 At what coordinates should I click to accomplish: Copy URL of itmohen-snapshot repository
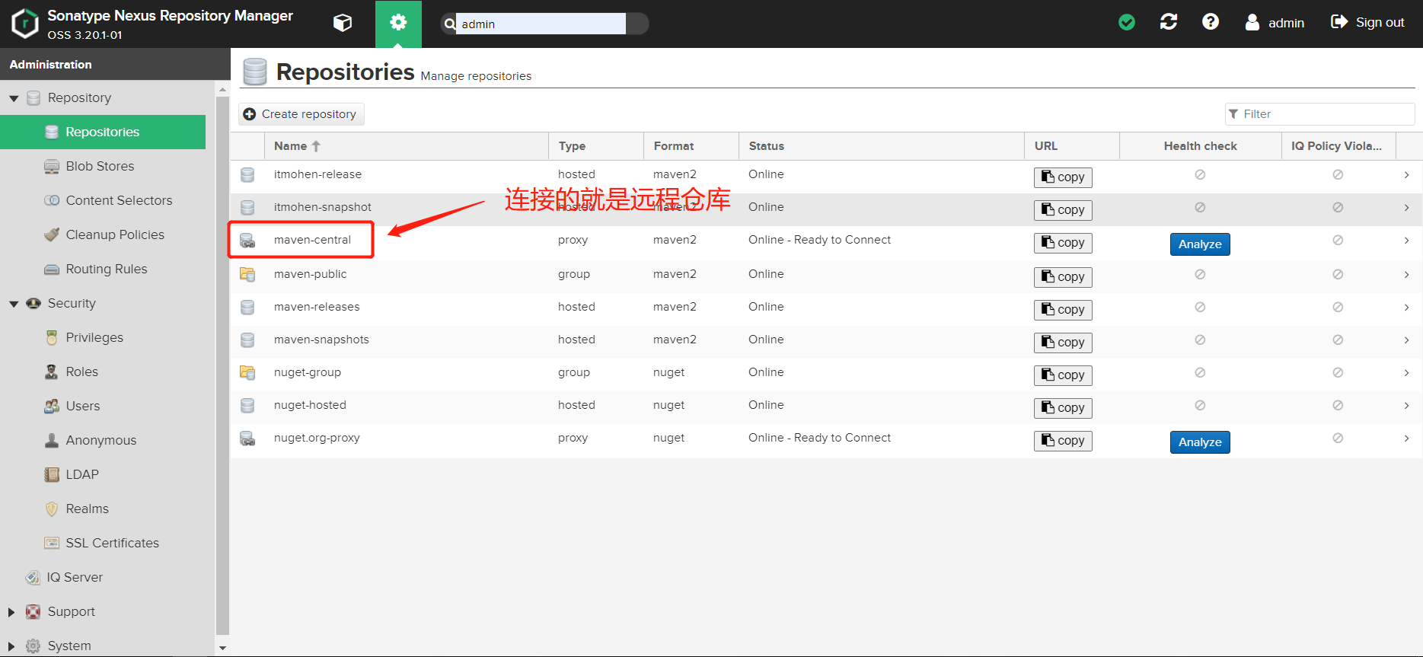coord(1063,210)
